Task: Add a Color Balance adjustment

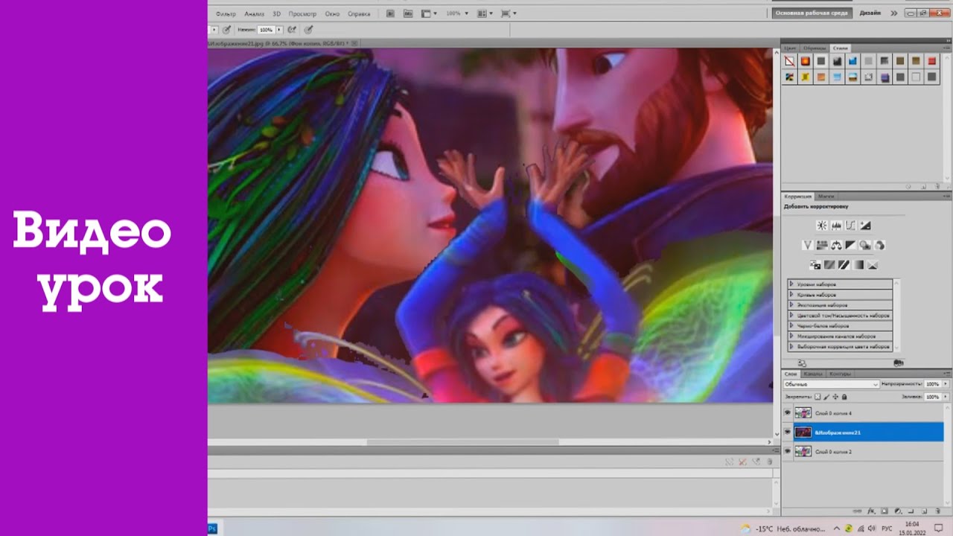Action: point(836,245)
